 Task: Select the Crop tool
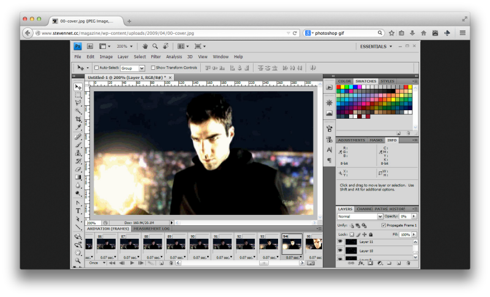pyautogui.click(x=78, y=120)
